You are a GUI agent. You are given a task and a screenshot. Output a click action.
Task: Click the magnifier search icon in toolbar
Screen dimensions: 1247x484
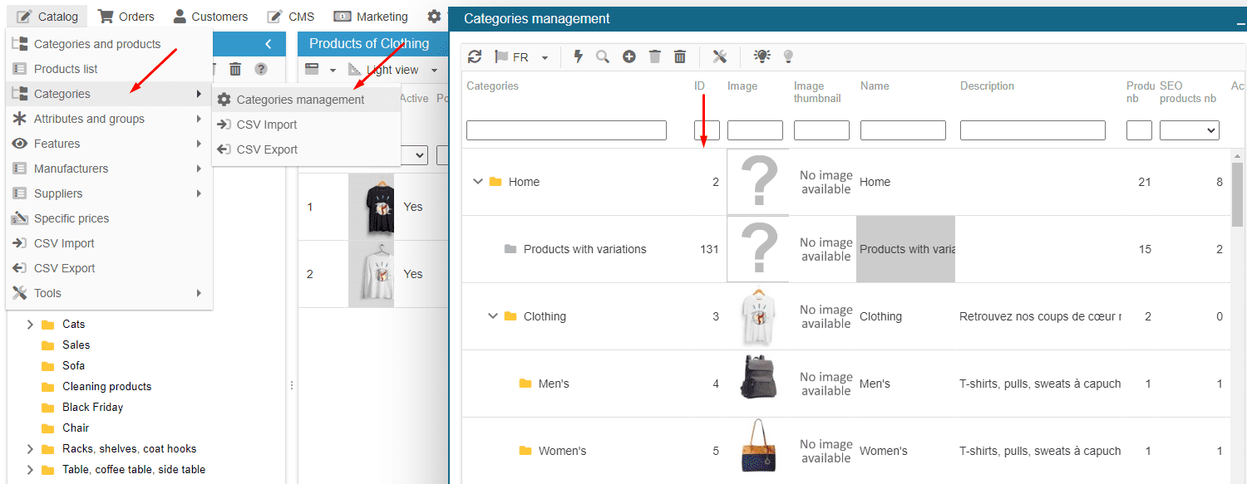(x=603, y=56)
